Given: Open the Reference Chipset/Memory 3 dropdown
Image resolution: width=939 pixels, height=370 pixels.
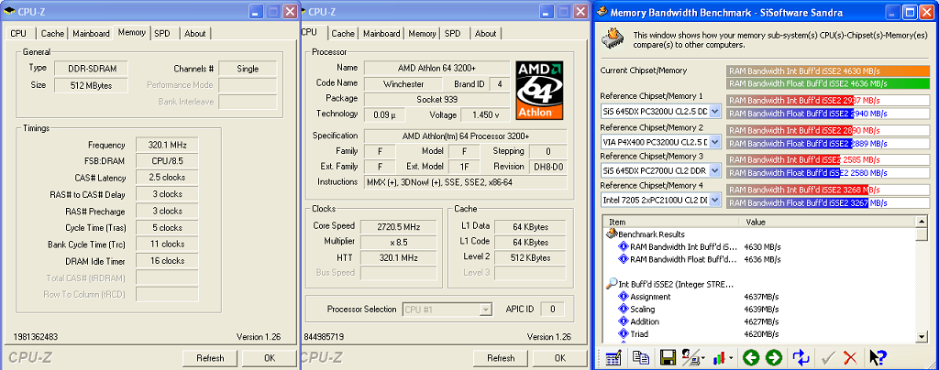Looking at the screenshot, I should [715, 171].
